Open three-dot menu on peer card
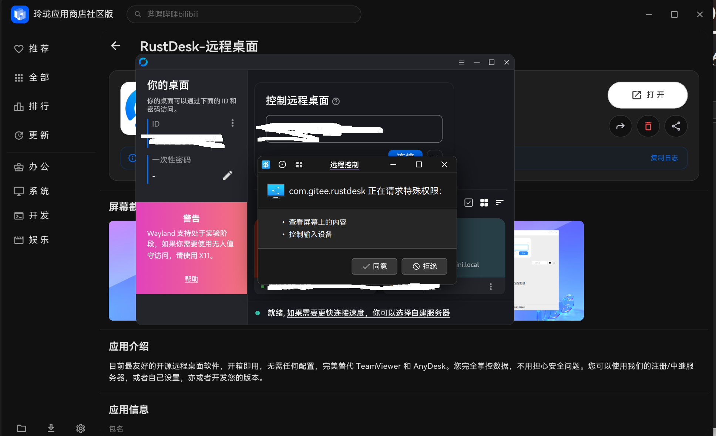Screen dimensions: 716x436 [491, 287]
